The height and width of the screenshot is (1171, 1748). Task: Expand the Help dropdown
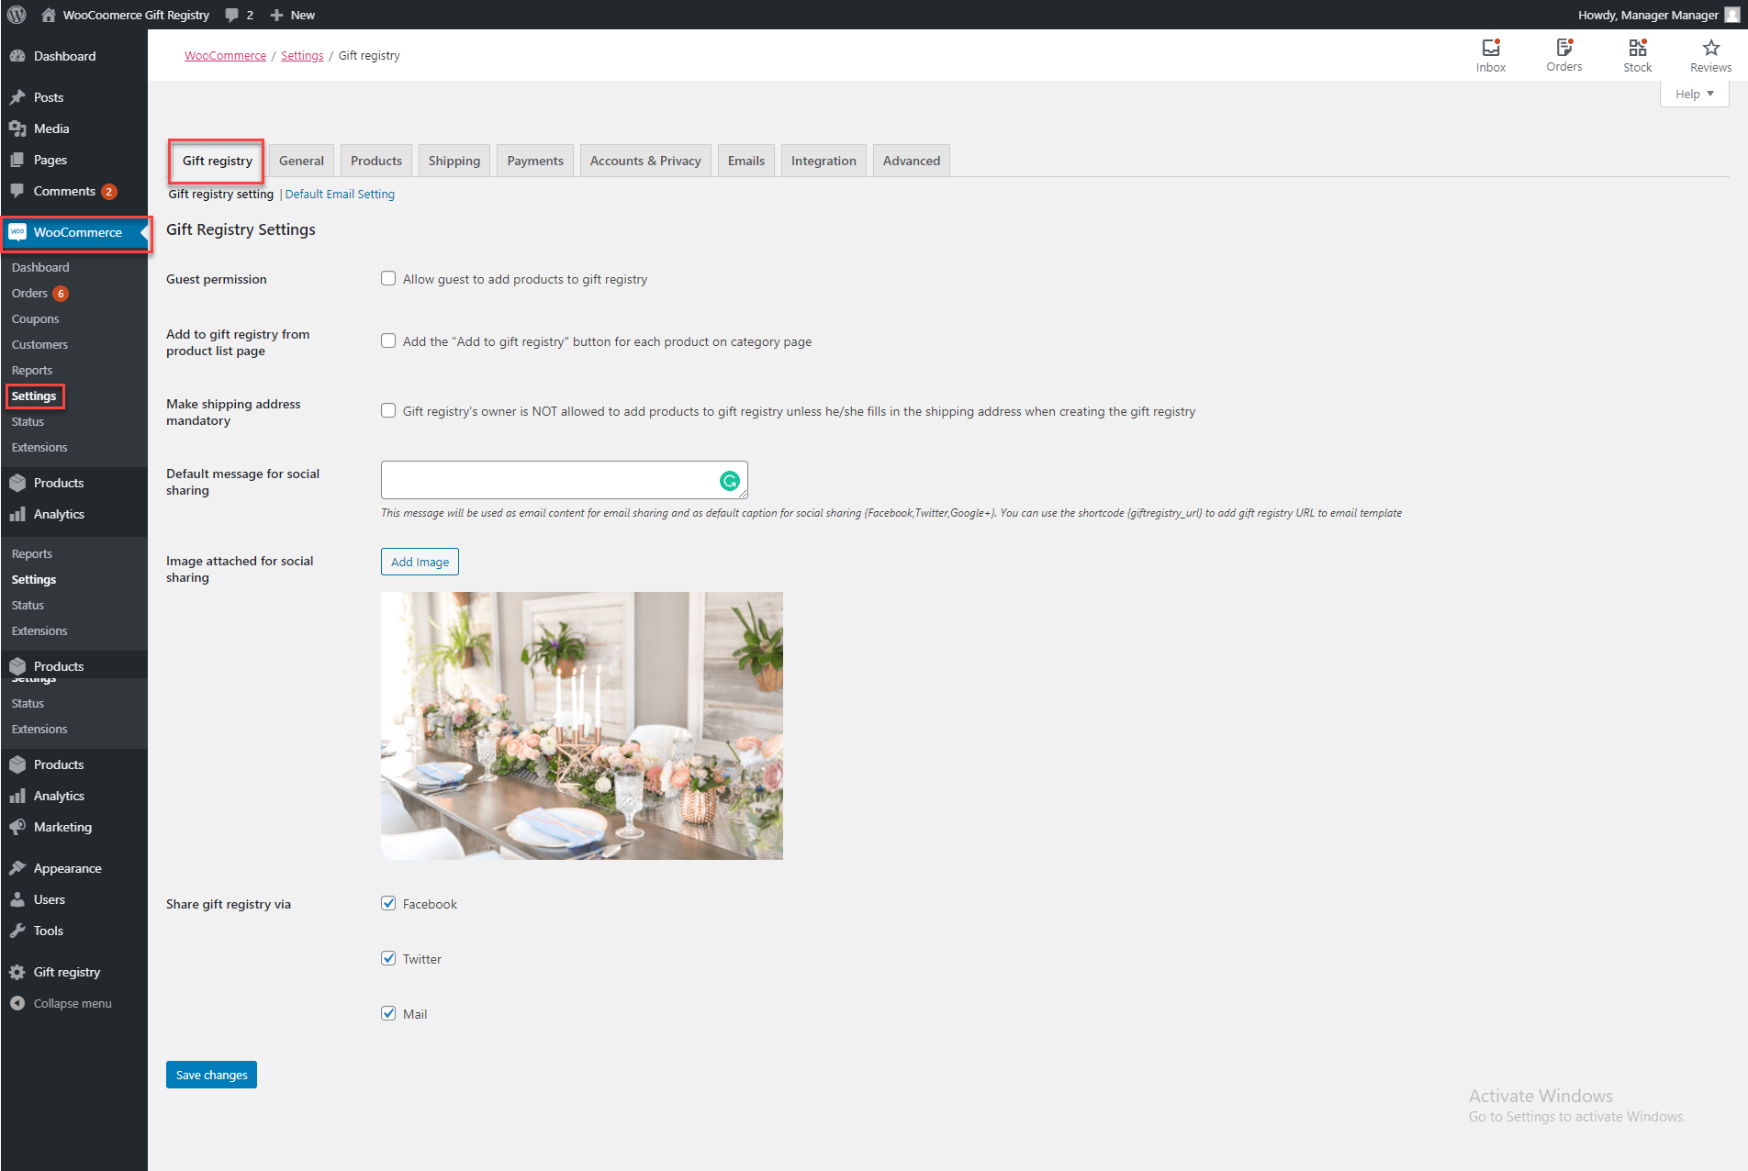point(1694,94)
